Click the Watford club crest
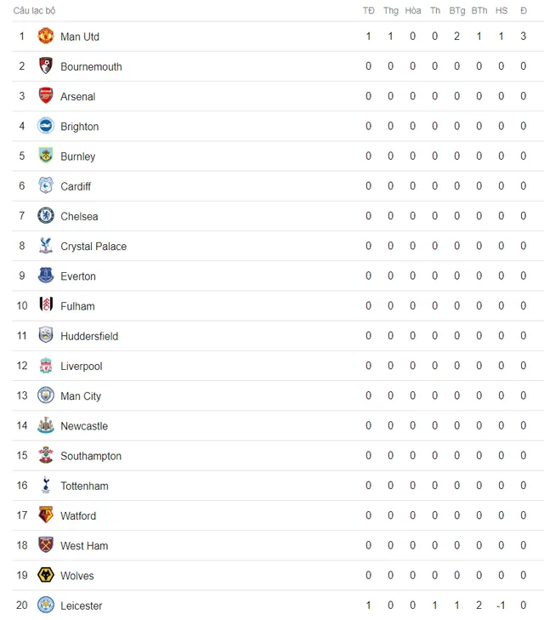544x620 pixels. [x=45, y=515]
